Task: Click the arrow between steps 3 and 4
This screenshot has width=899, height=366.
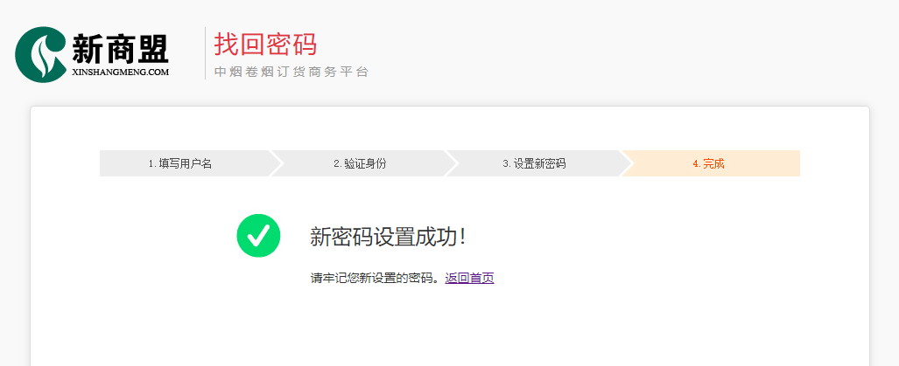Action: point(626,163)
